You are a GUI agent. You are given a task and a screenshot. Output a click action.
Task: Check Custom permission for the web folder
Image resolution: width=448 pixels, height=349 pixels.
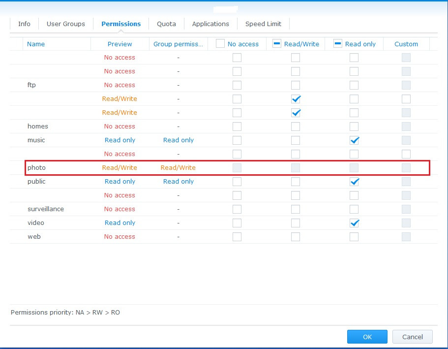406,236
